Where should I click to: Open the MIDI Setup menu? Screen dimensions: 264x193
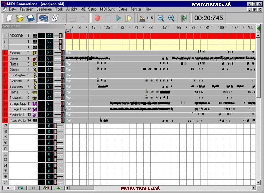88,9
